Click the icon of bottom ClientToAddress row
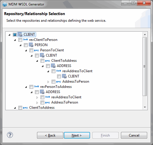The width and height of the screenshot is (153, 145). pos(25,108)
